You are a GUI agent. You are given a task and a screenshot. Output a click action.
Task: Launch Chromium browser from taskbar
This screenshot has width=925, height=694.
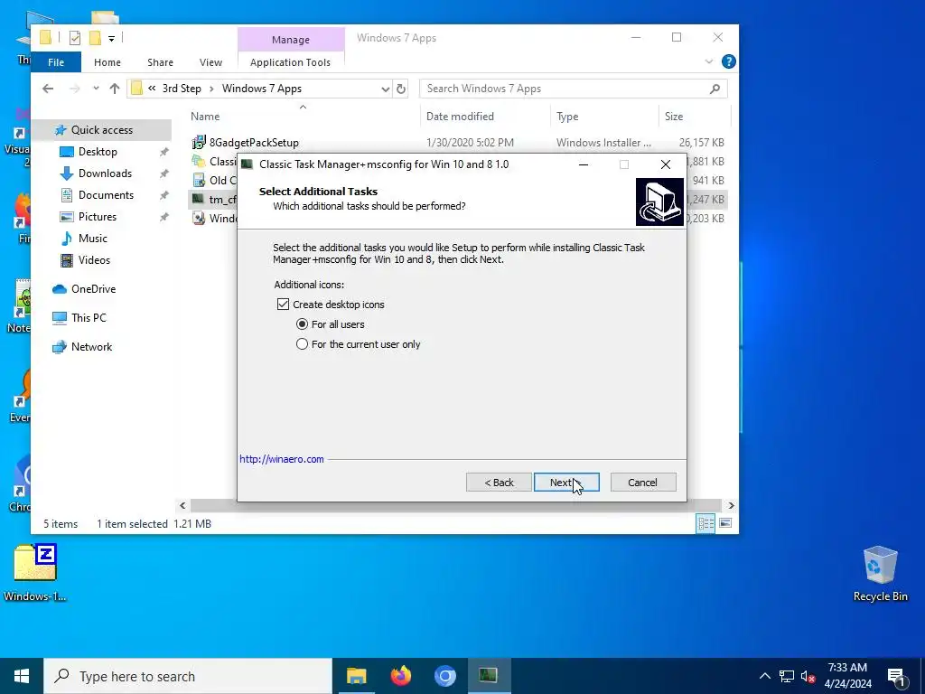445,676
